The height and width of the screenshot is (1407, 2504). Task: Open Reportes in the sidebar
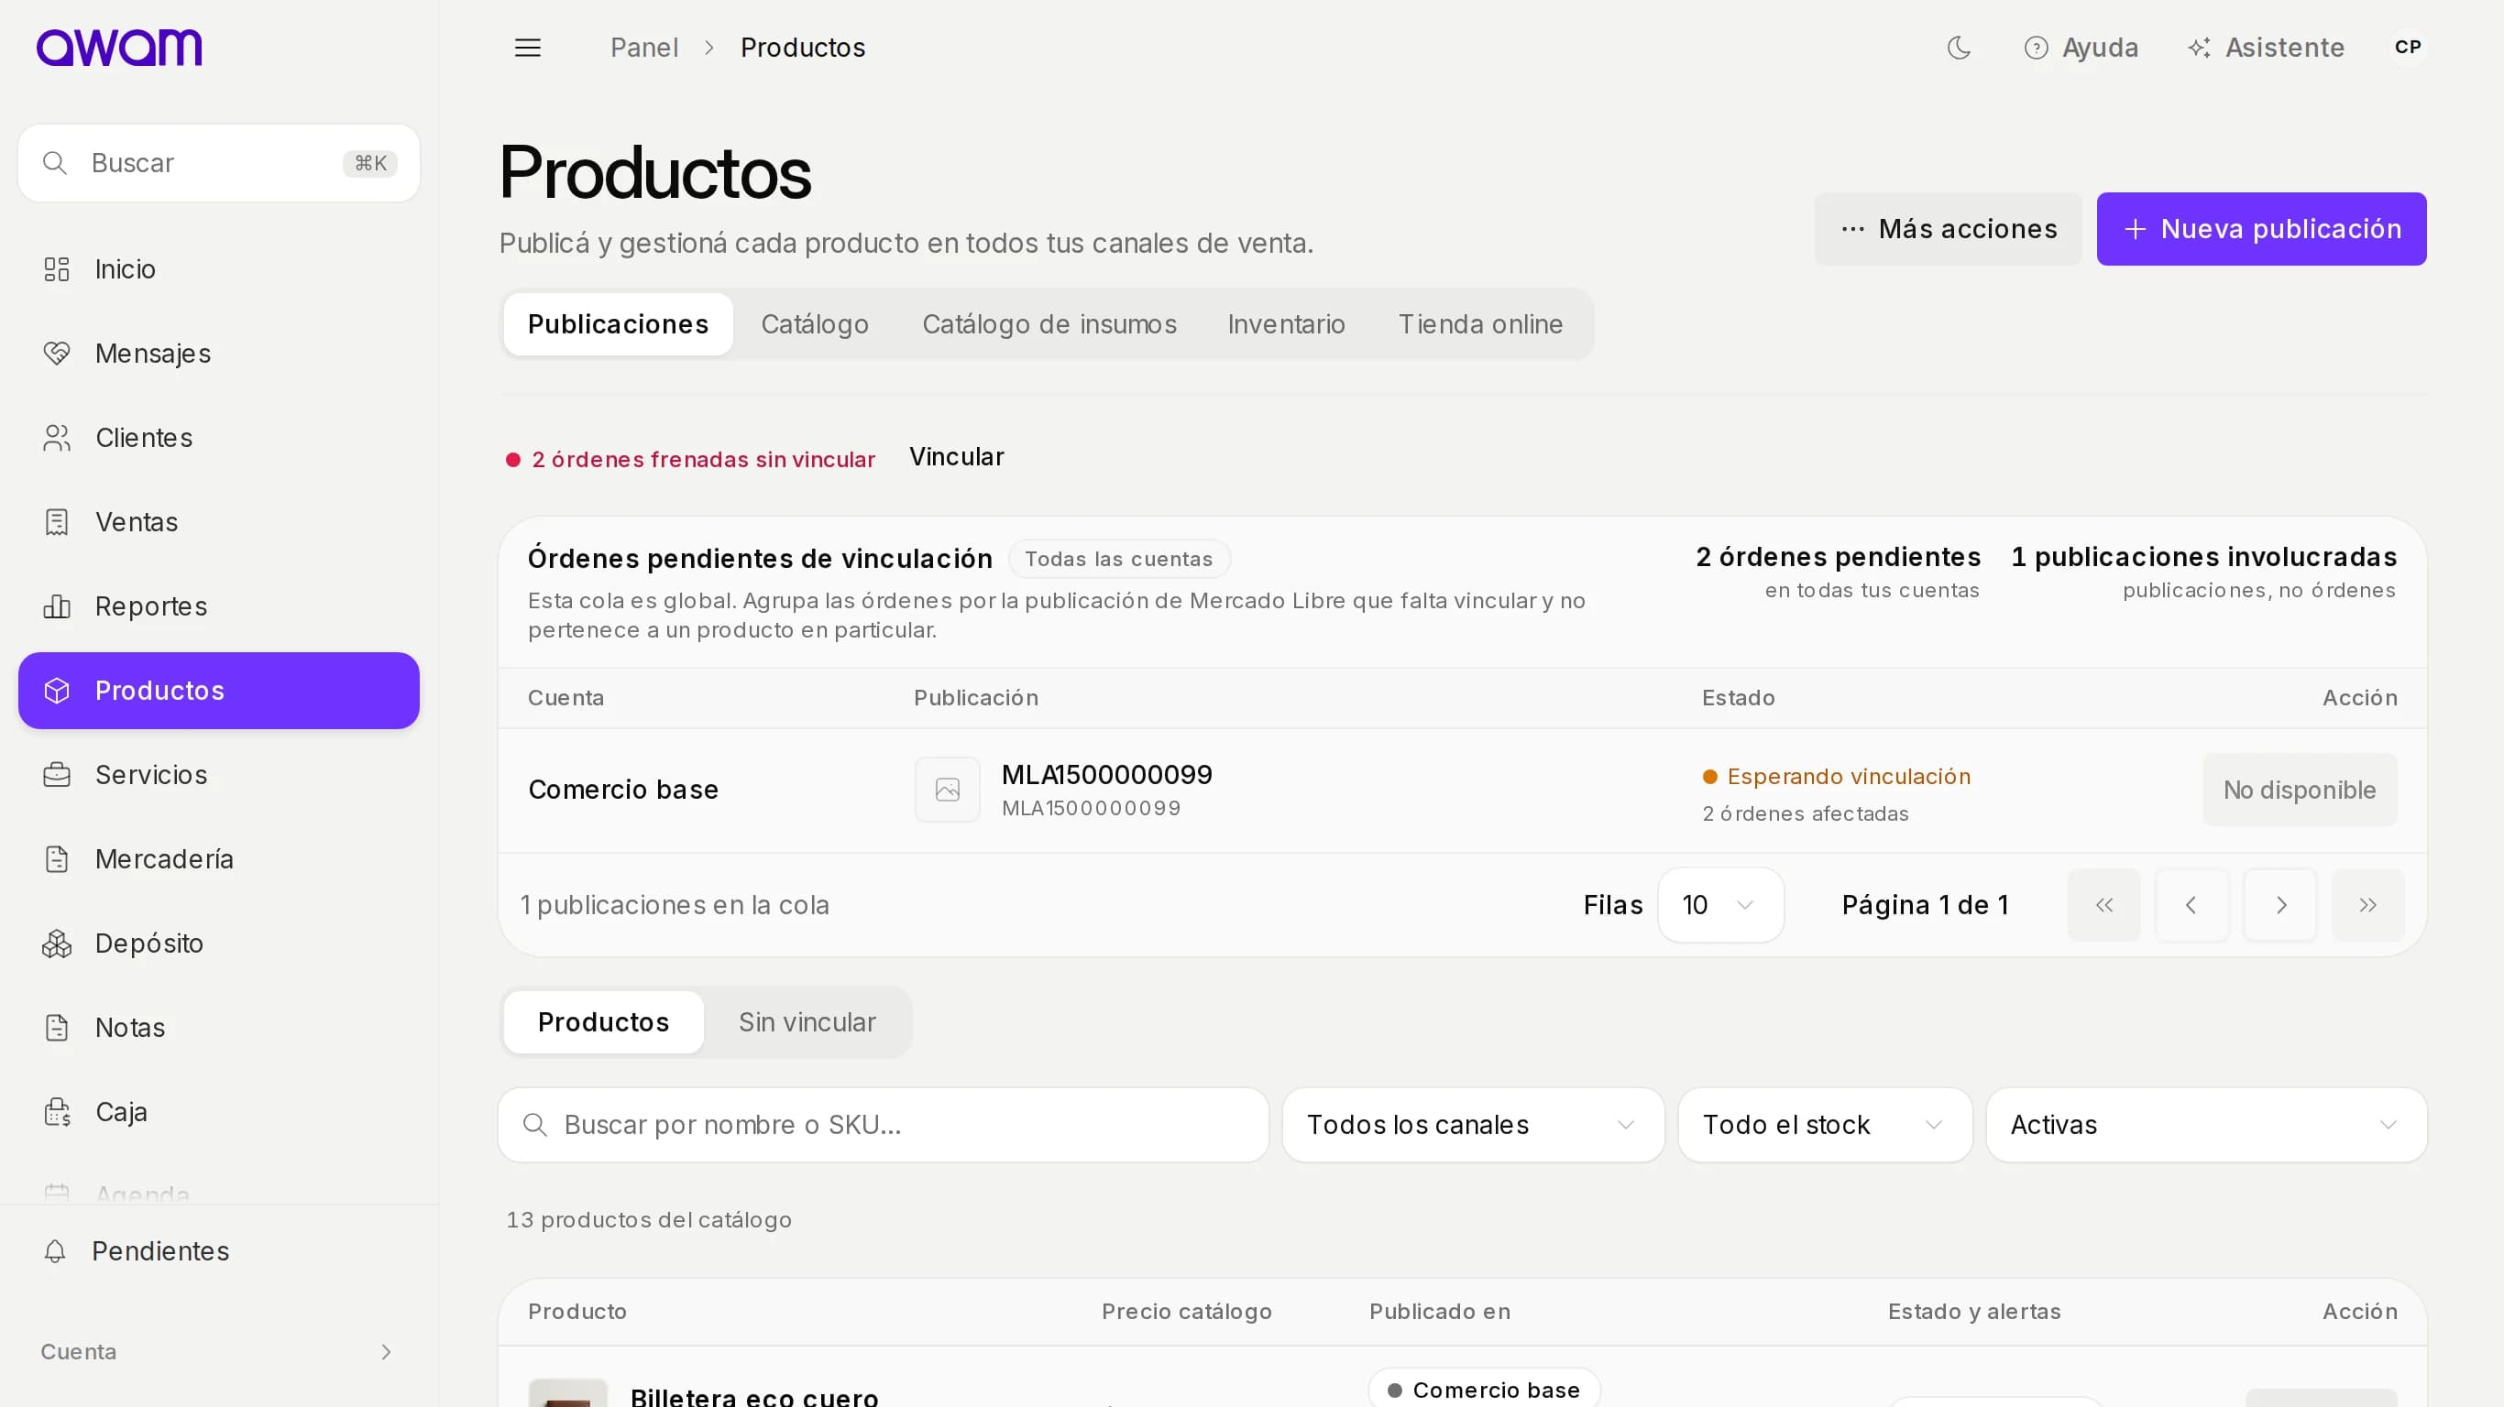pyautogui.click(x=219, y=606)
